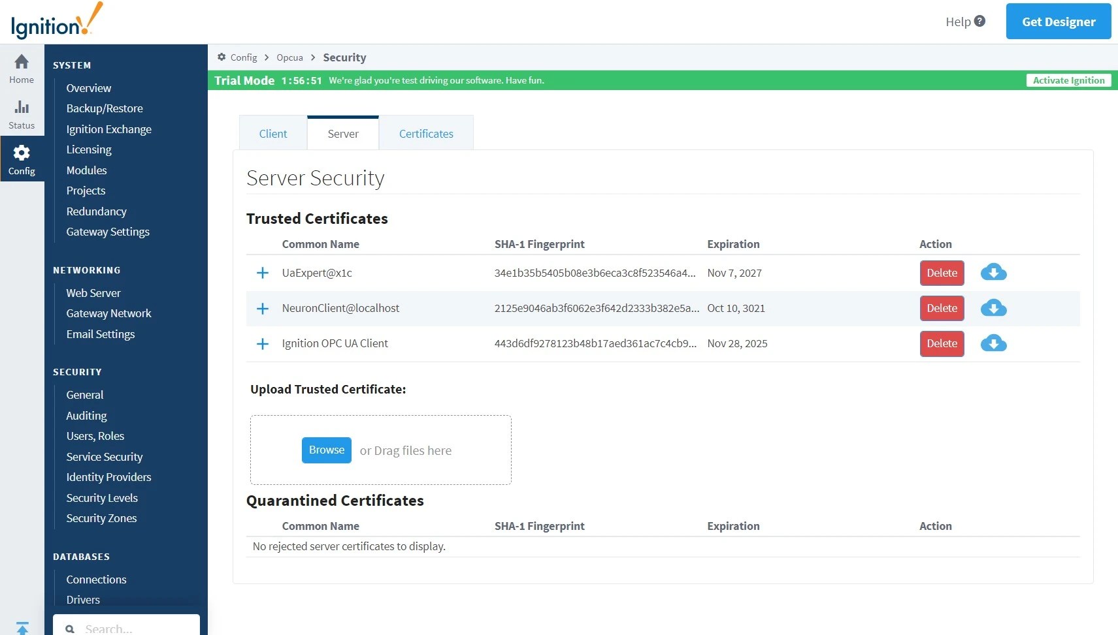Expand the NeuronClient@localhost certificate row

(263, 308)
